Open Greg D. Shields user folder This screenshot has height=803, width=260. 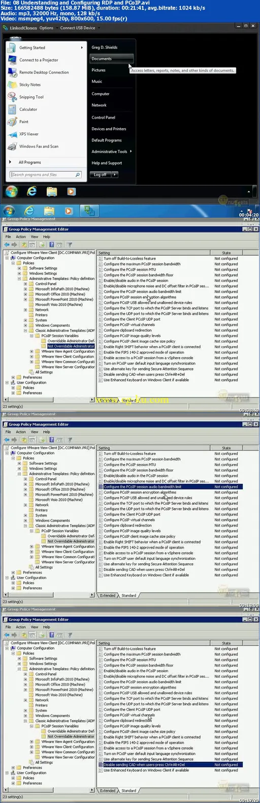(x=105, y=47)
